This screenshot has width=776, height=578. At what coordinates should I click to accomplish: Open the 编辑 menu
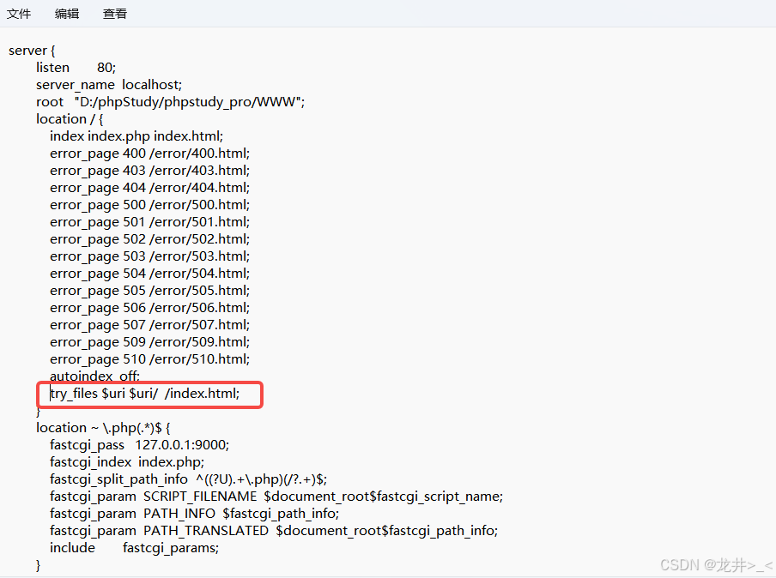(67, 14)
